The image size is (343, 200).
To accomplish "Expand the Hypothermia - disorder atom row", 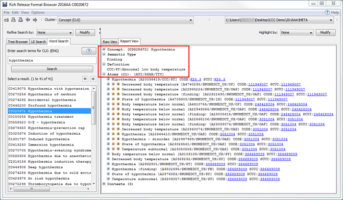I will 108,139.
